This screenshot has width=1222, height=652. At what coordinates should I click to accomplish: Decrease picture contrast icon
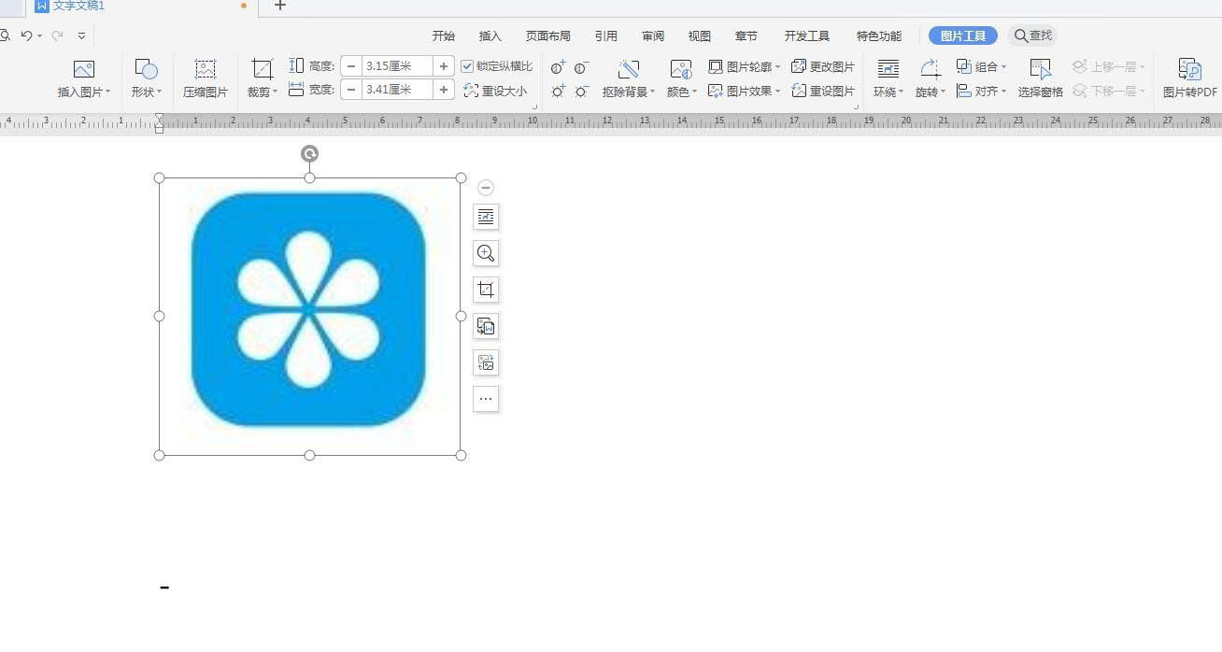(x=581, y=67)
